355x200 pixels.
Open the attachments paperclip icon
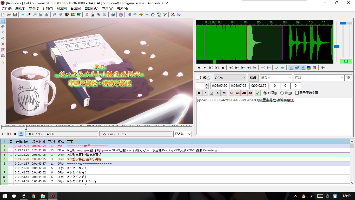pyautogui.click(x=99, y=15)
